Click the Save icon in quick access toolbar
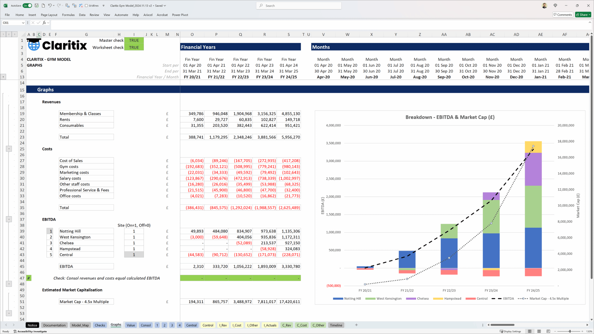Viewport: 594px width, 334px height. pyautogui.click(x=37, y=6)
